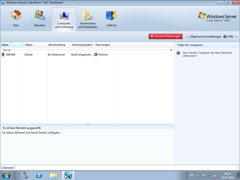Viewport: 240px width, 180px height.
Task: Click the red Kritisch warning icon
Action: 96,54
